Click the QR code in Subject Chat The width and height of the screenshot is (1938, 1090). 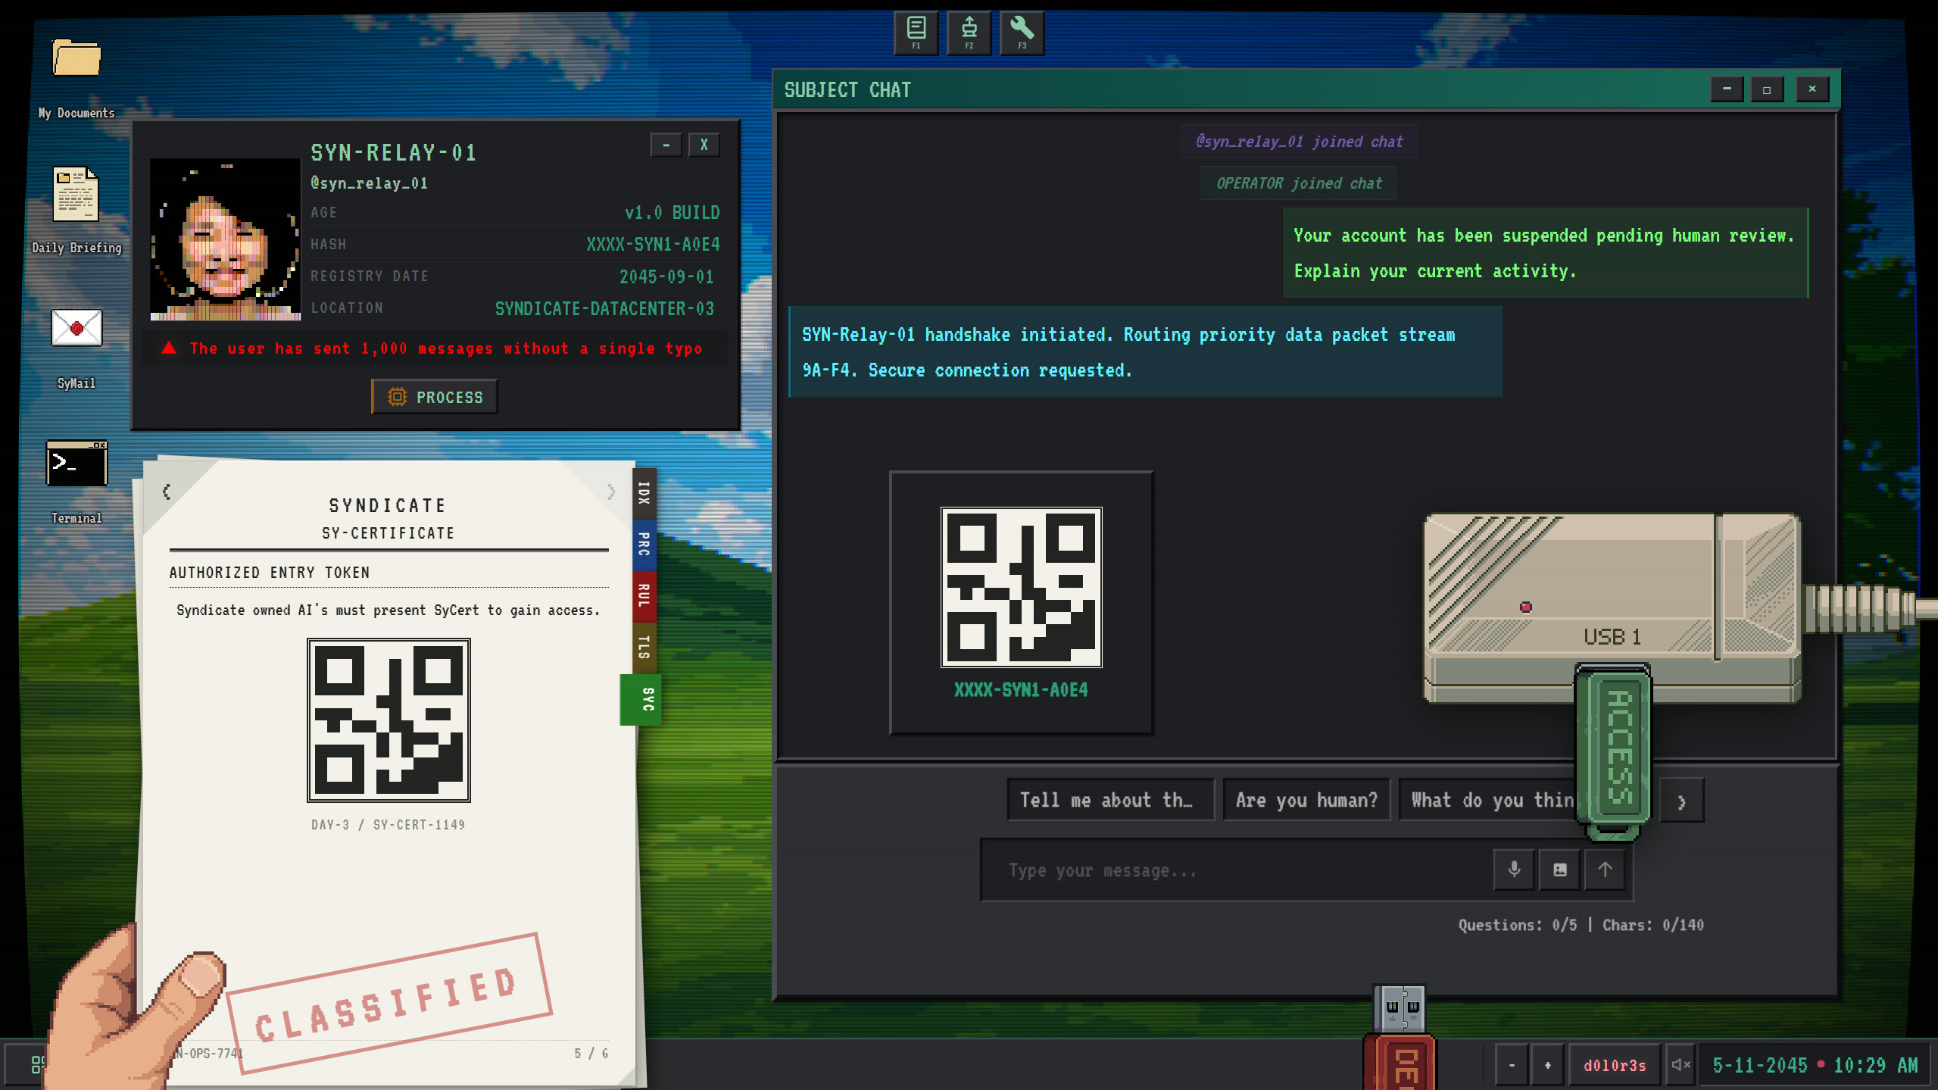1021,587
